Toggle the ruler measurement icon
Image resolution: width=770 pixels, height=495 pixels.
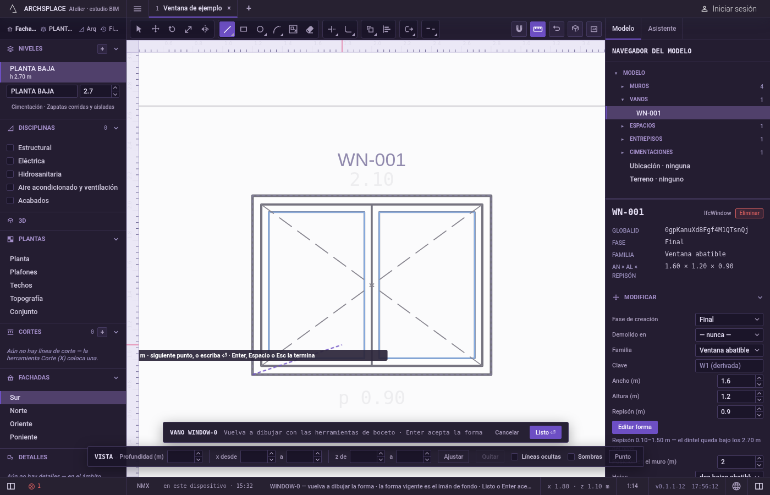click(538, 29)
